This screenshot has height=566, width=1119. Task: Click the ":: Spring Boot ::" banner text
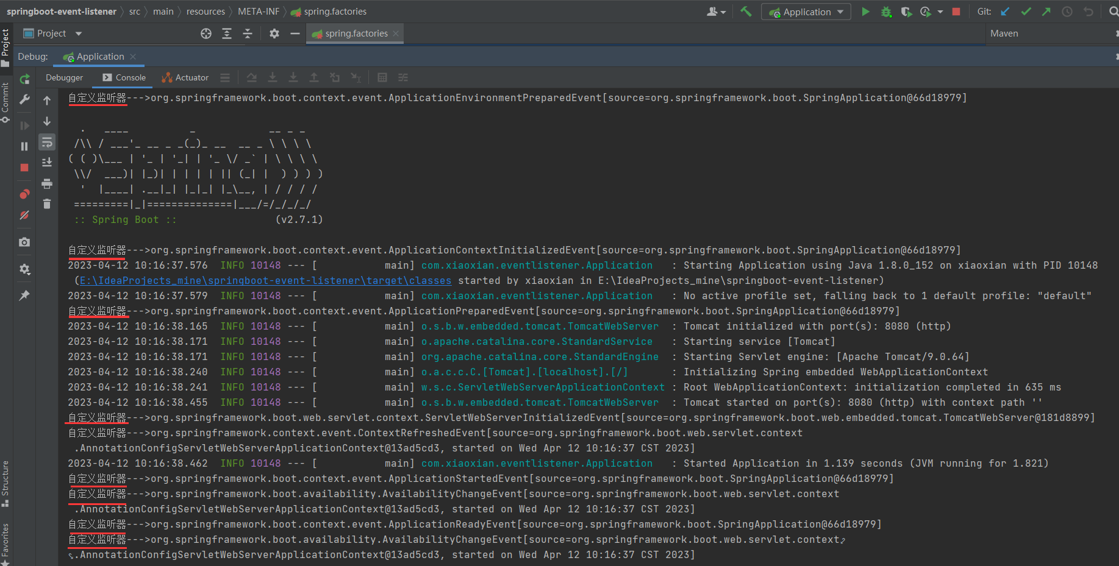pyautogui.click(x=125, y=220)
